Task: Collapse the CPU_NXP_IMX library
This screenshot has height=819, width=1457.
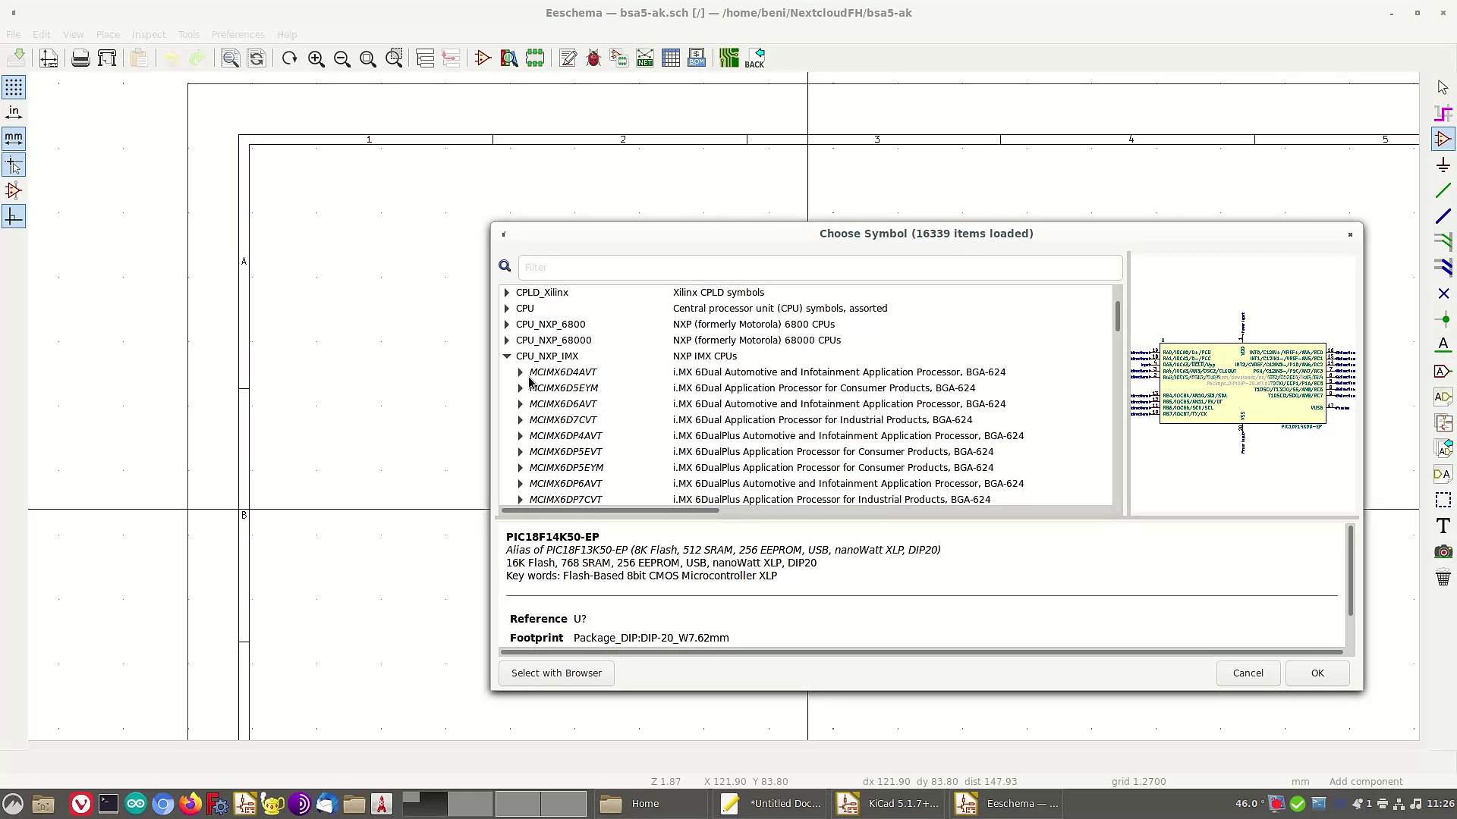Action: point(507,356)
